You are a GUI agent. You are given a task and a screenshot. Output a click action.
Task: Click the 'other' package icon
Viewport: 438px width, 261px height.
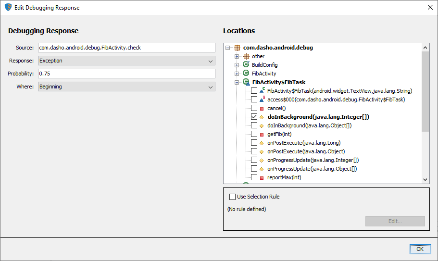point(246,56)
